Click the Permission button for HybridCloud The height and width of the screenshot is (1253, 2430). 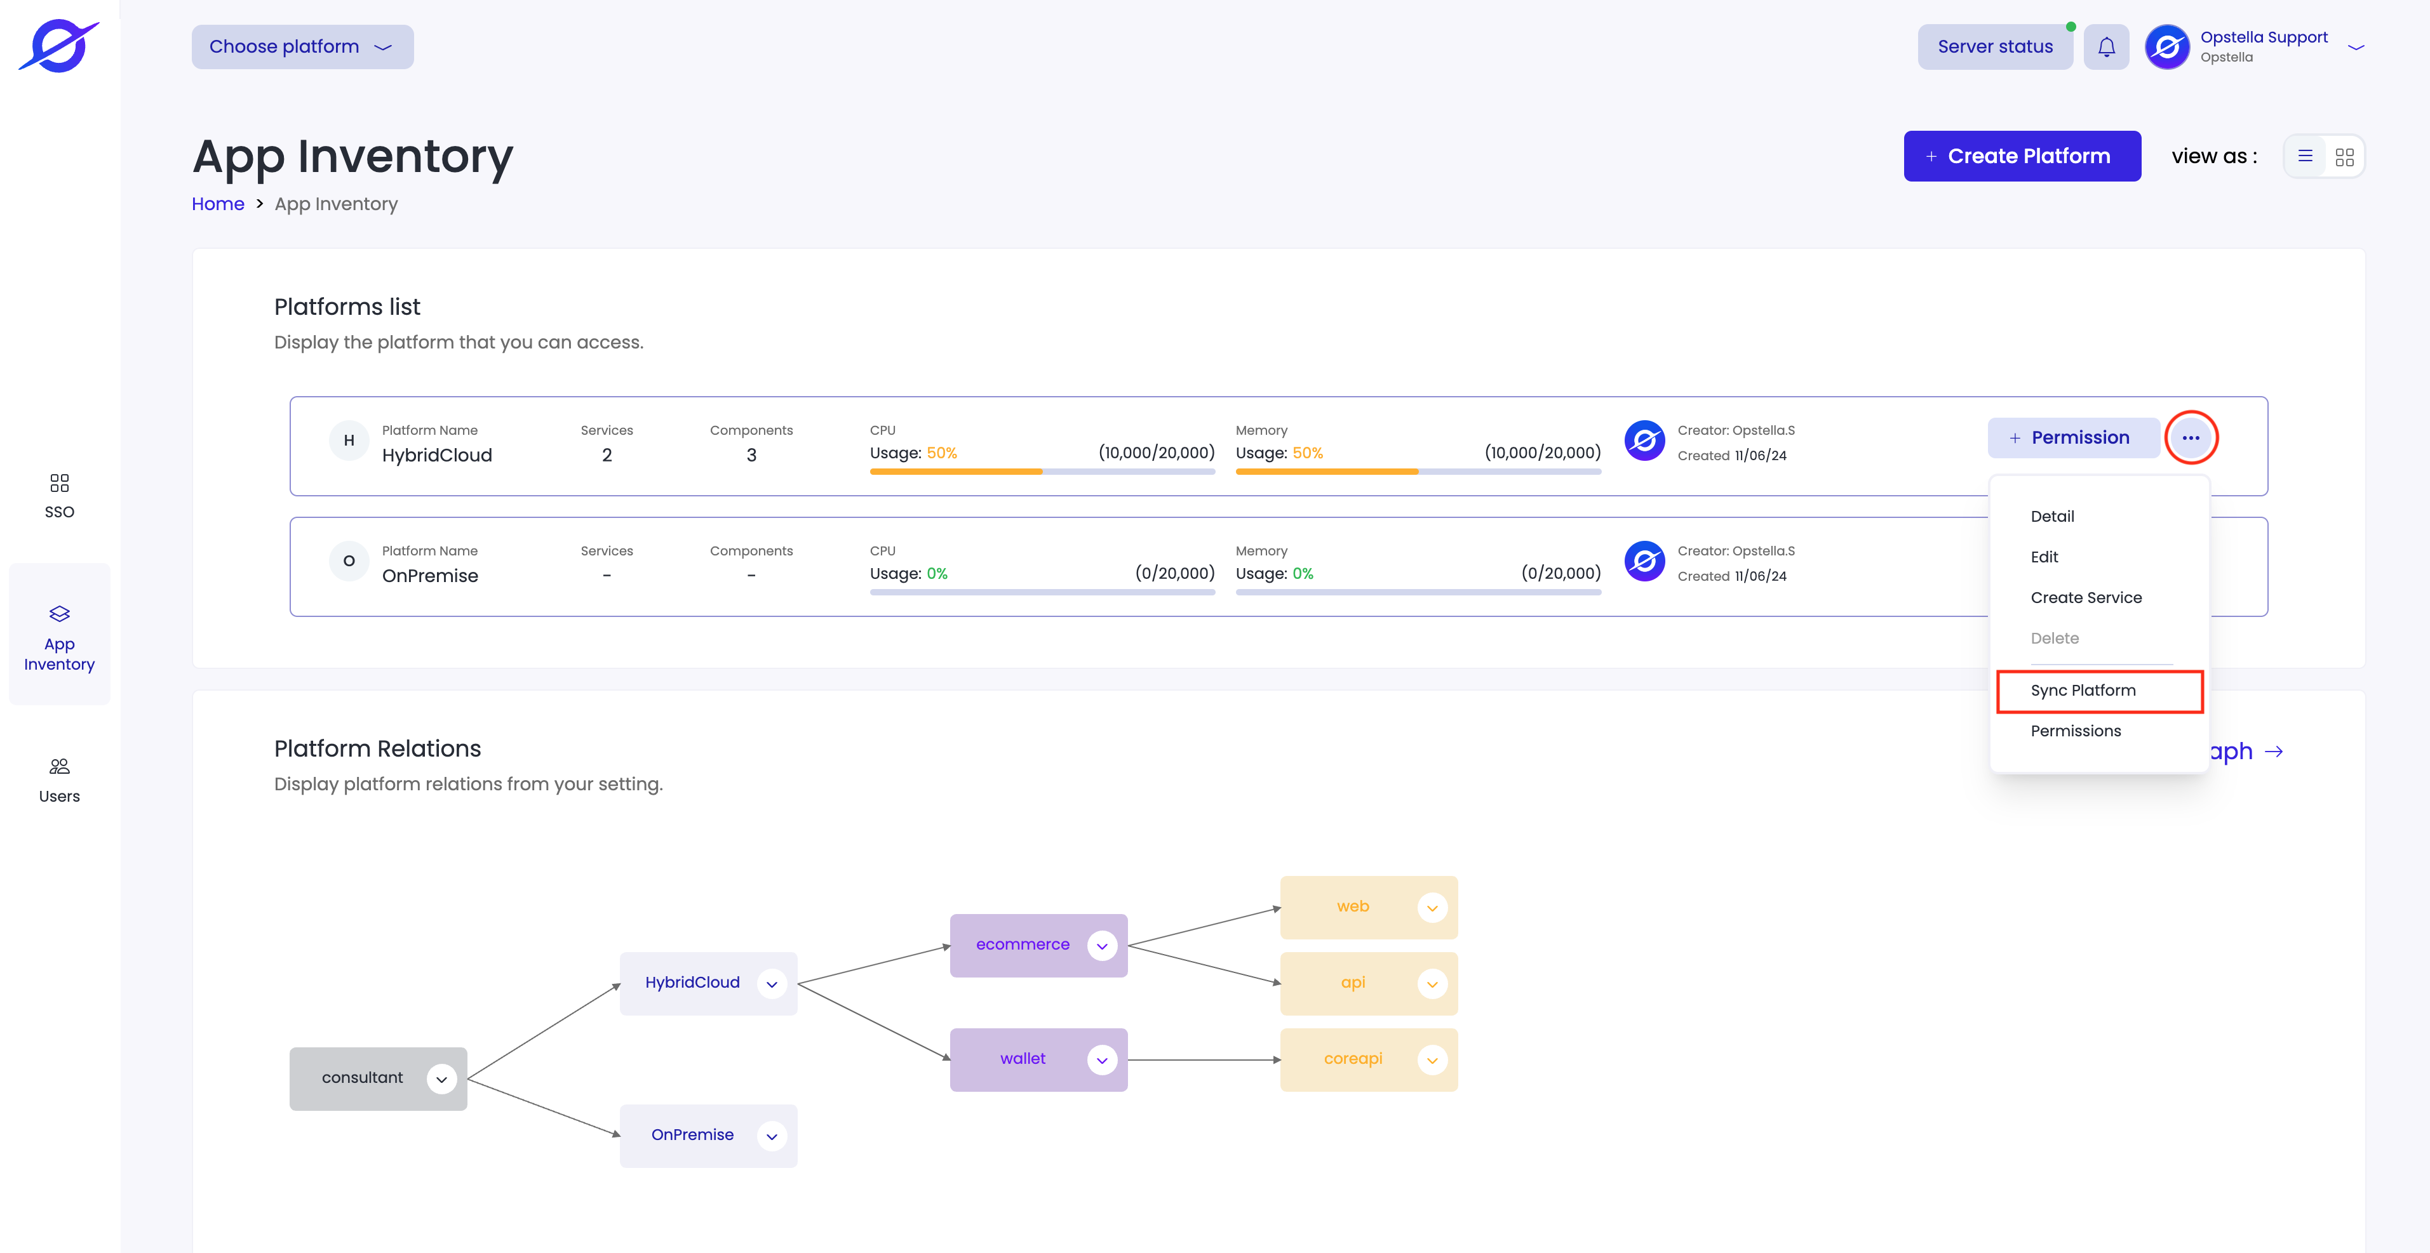click(2072, 437)
